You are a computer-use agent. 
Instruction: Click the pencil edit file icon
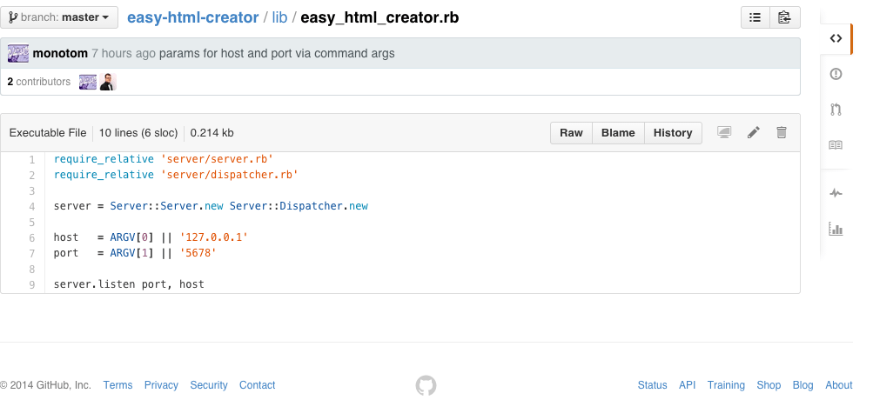(x=754, y=133)
